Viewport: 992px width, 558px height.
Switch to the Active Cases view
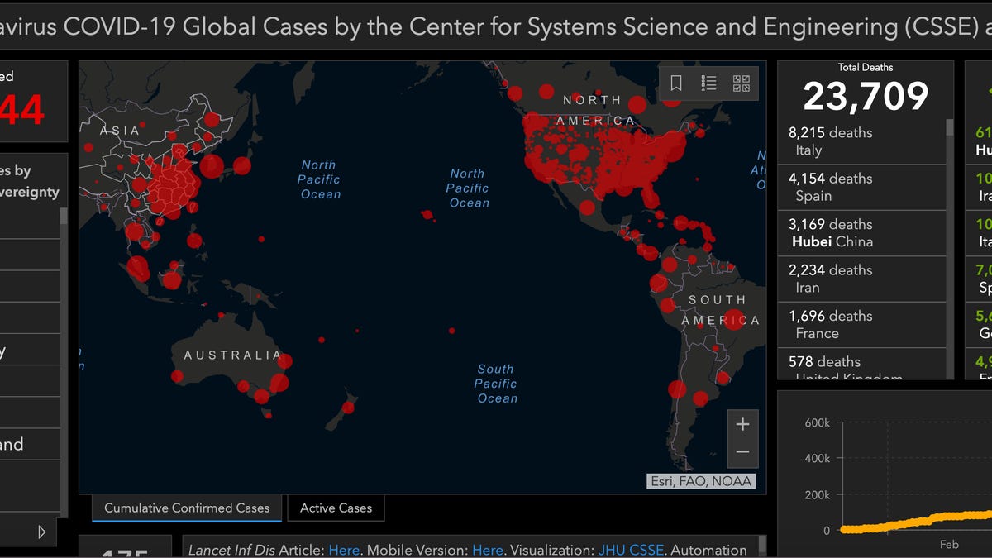coord(336,508)
